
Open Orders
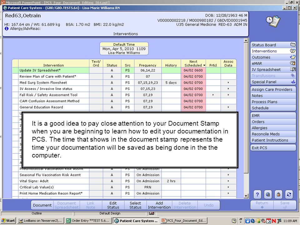tap(273, 122)
